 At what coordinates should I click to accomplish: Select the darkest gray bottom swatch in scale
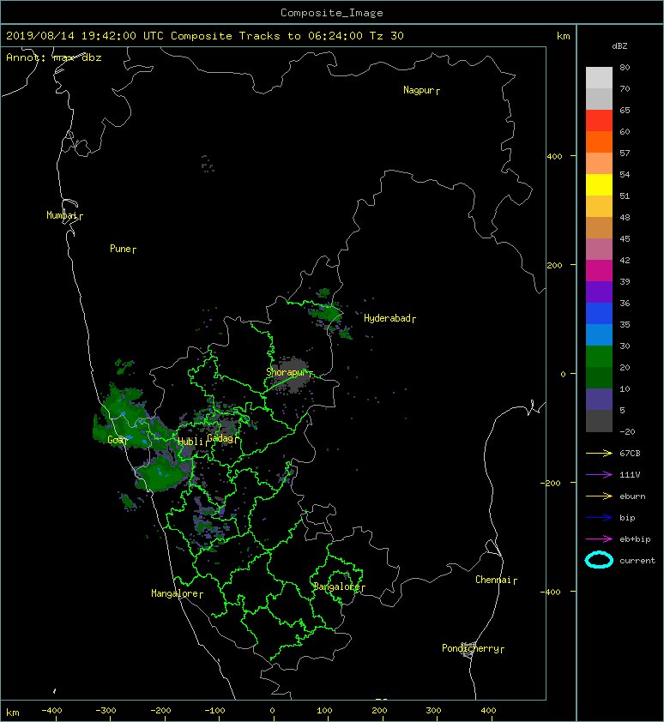click(x=599, y=421)
